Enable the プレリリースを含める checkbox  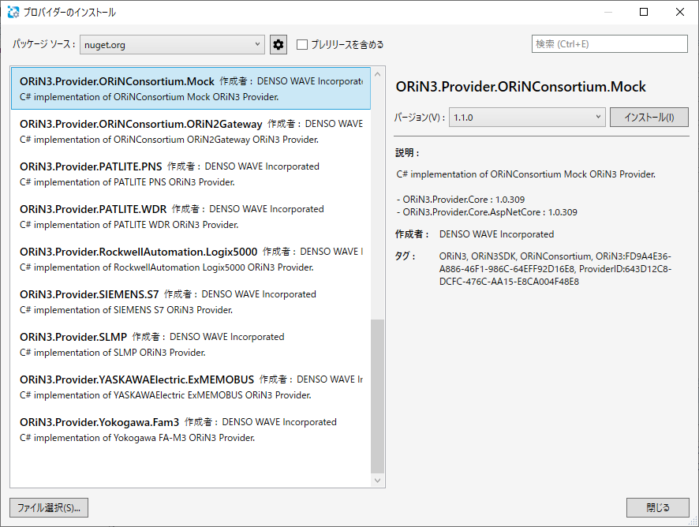click(302, 45)
